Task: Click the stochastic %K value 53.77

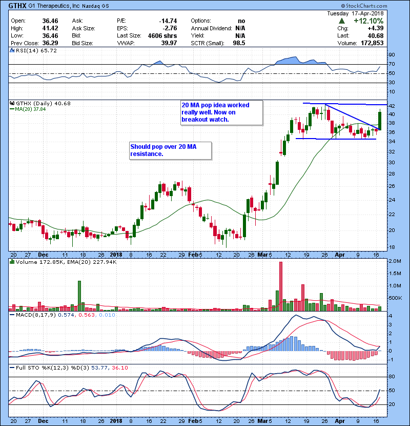Action: [x=99, y=368]
